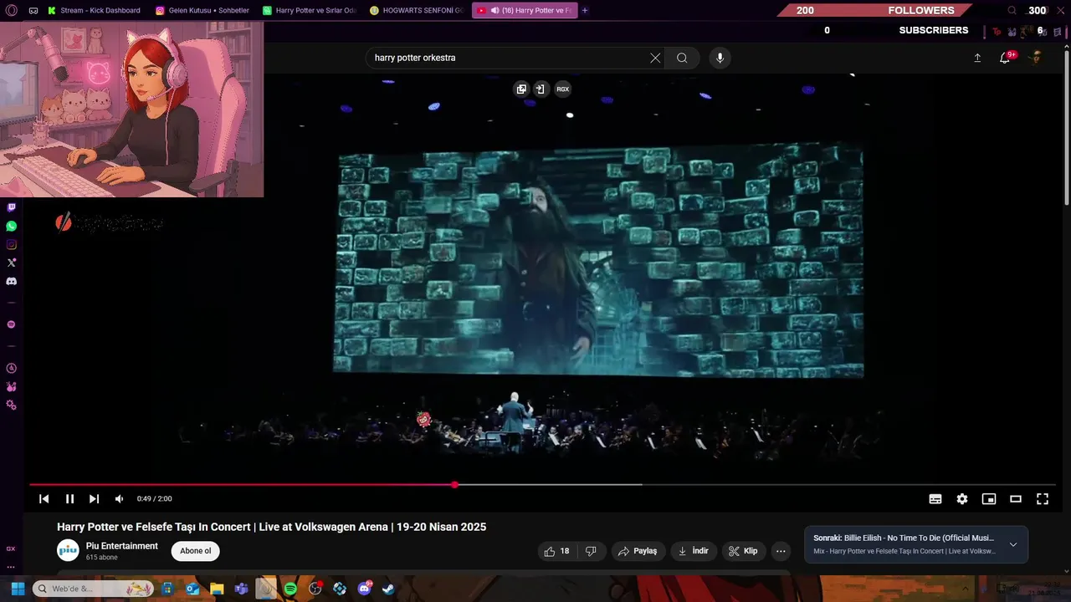Viewport: 1071px width, 602px height.
Task: Switch to HOGWARTS SENFONİ tab
Action: (x=417, y=10)
